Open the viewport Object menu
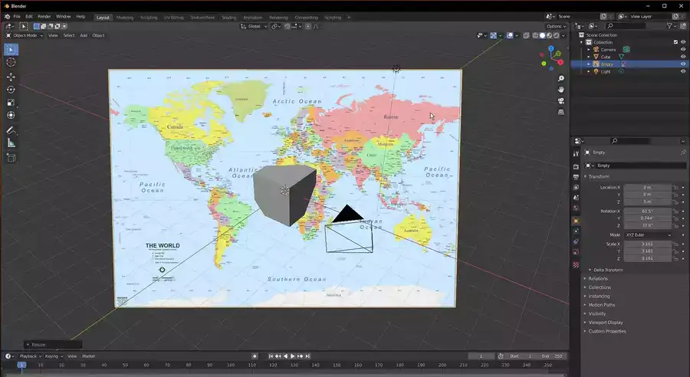The image size is (690, 377). pyautogui.click(x=98, y=36)
